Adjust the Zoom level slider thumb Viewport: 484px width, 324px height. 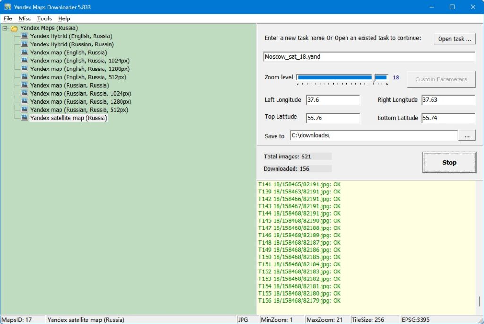(373, 78)
